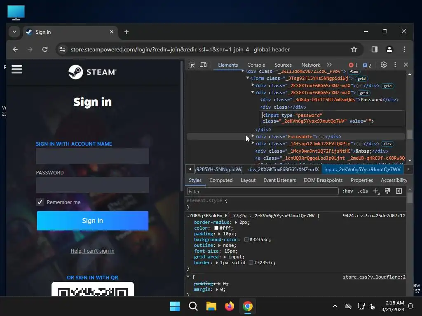Open color picker for color #fff swatch
The image size is (422, 316).
(x=216, y=228)
